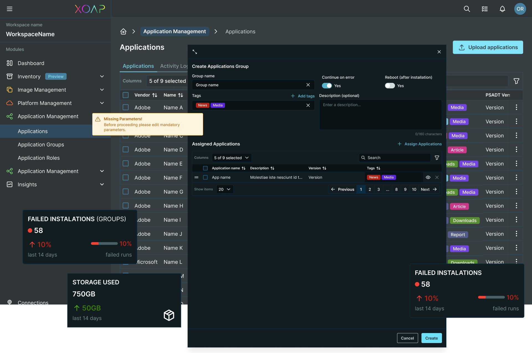Open notifications bell icon
The width and height of the screenshot is (532, 353).
tap(502, 9)
